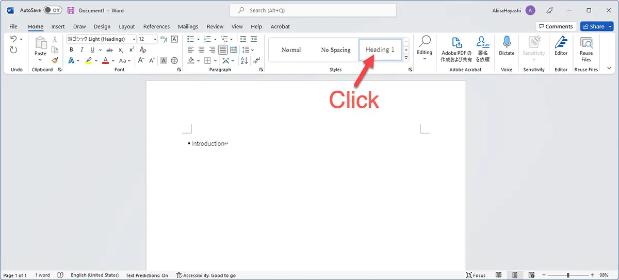Click the Comments button

point(556,26)
